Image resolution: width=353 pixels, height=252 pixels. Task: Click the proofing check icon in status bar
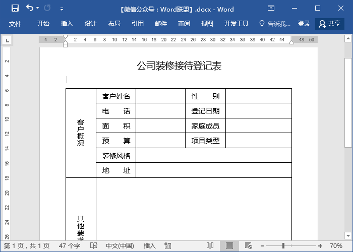93,246
